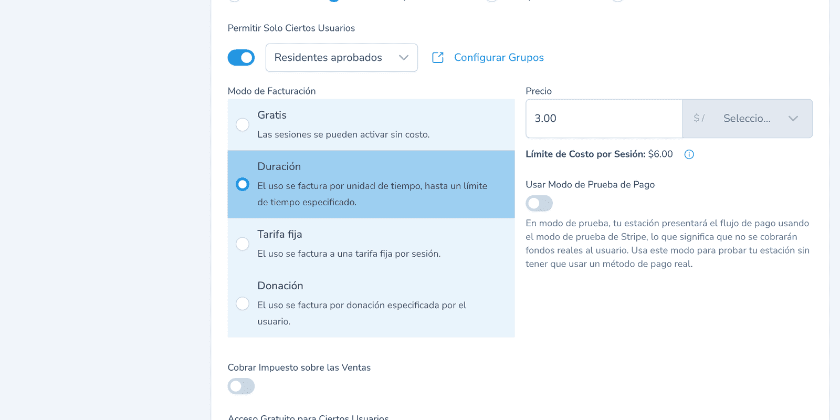Click the Cobrar Impuesto sobre las Ventas label
The image size is (840, 420).
299,367
